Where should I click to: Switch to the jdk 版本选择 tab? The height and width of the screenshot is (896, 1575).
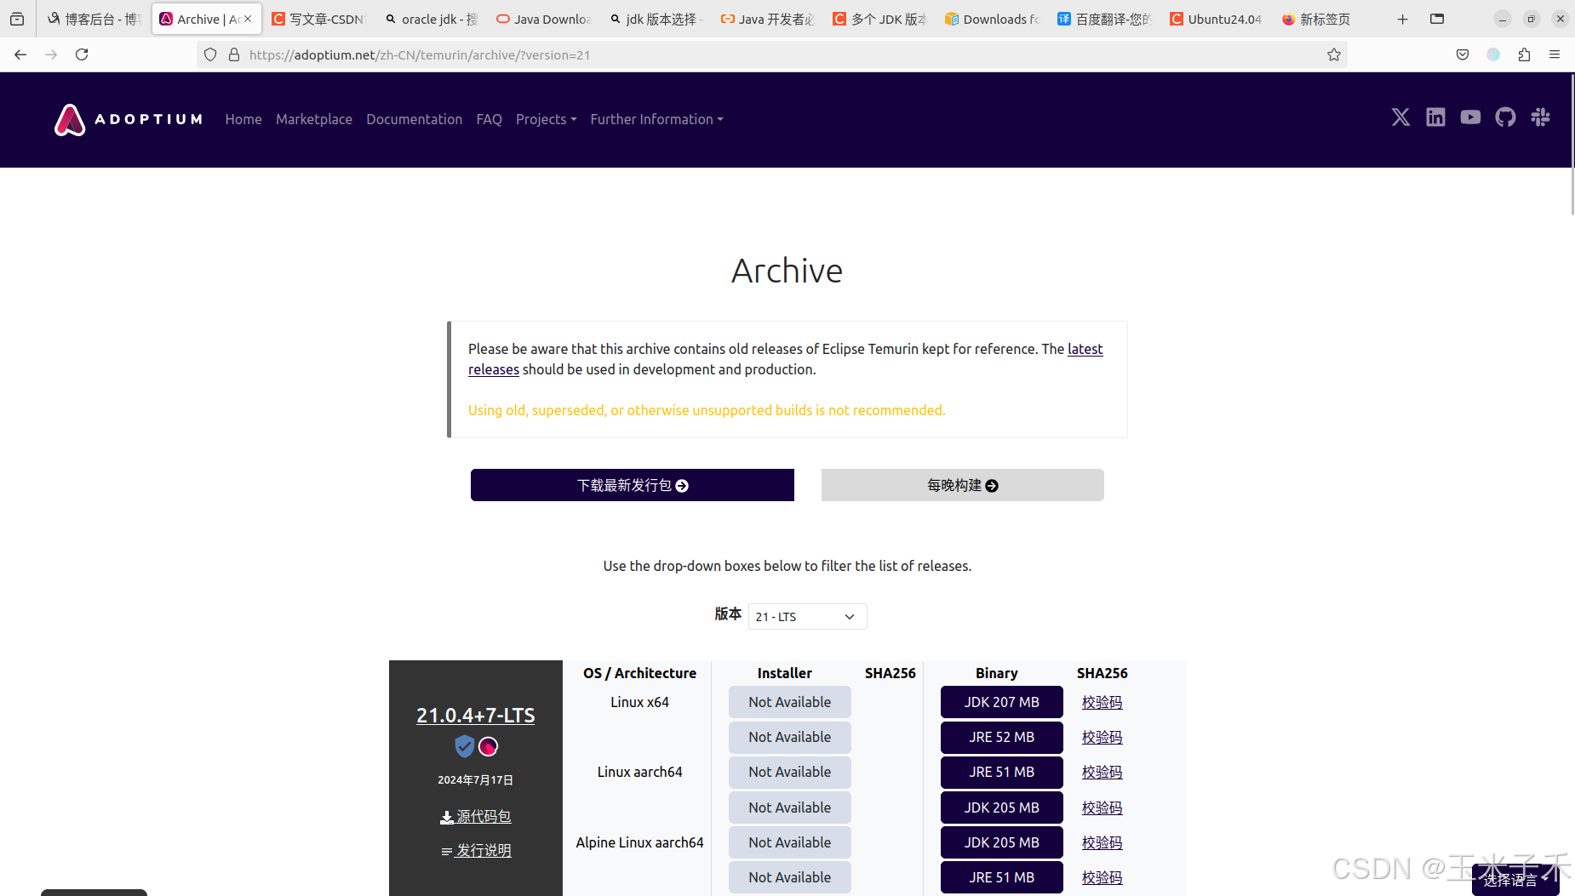point(656,19)
